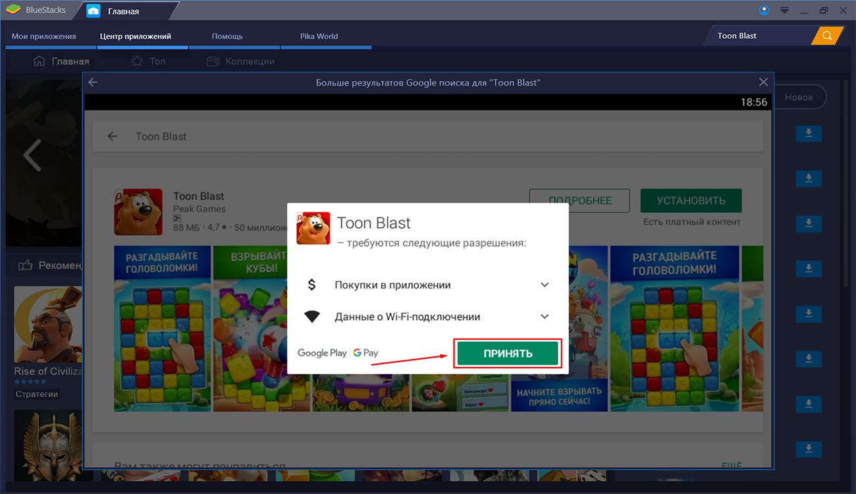Screen dimensions: 856x494
Task: Open the Pika World tab
Action: click(319, 36)
